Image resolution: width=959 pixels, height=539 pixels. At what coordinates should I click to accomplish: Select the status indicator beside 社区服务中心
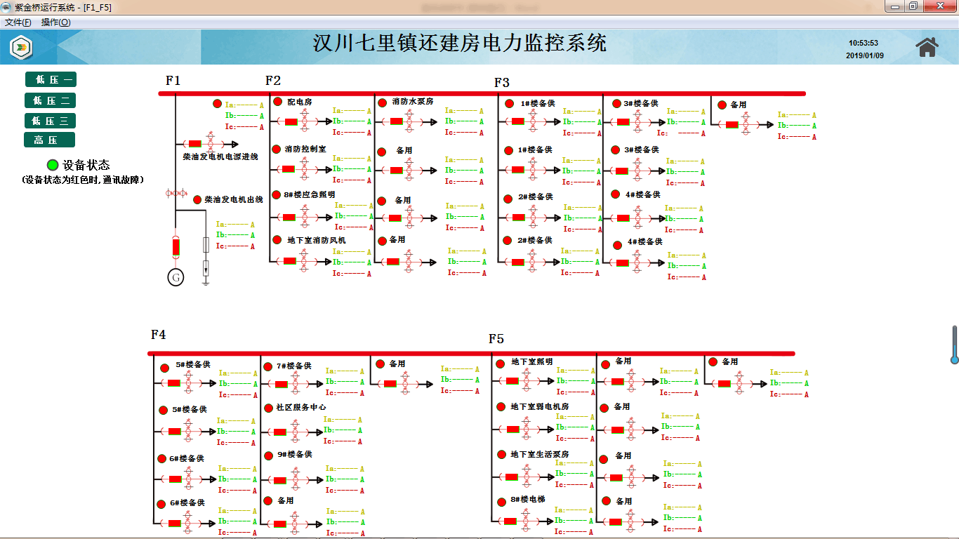(x=268, y=408)
